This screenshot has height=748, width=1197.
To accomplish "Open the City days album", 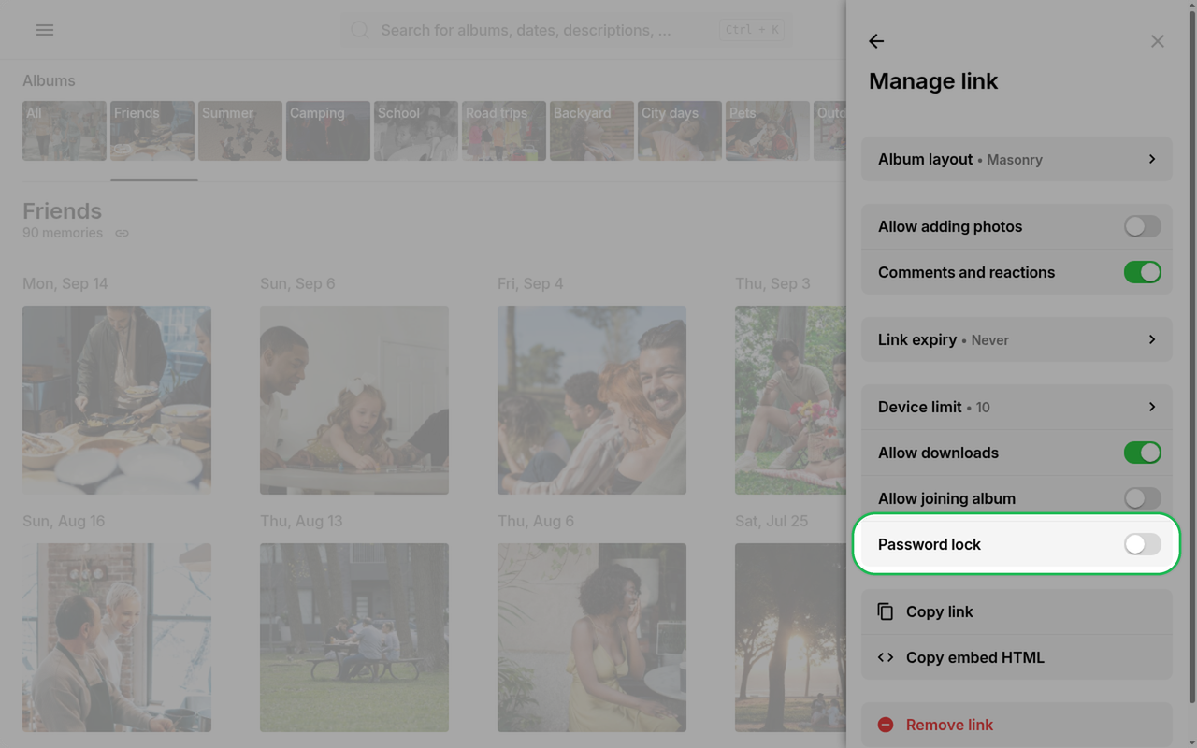I will point(680,131).
